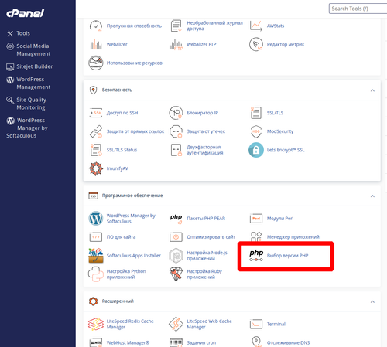Open the Защита от прямых ссылок icon
Screen dimensions: 387x347
click(96, 131)
